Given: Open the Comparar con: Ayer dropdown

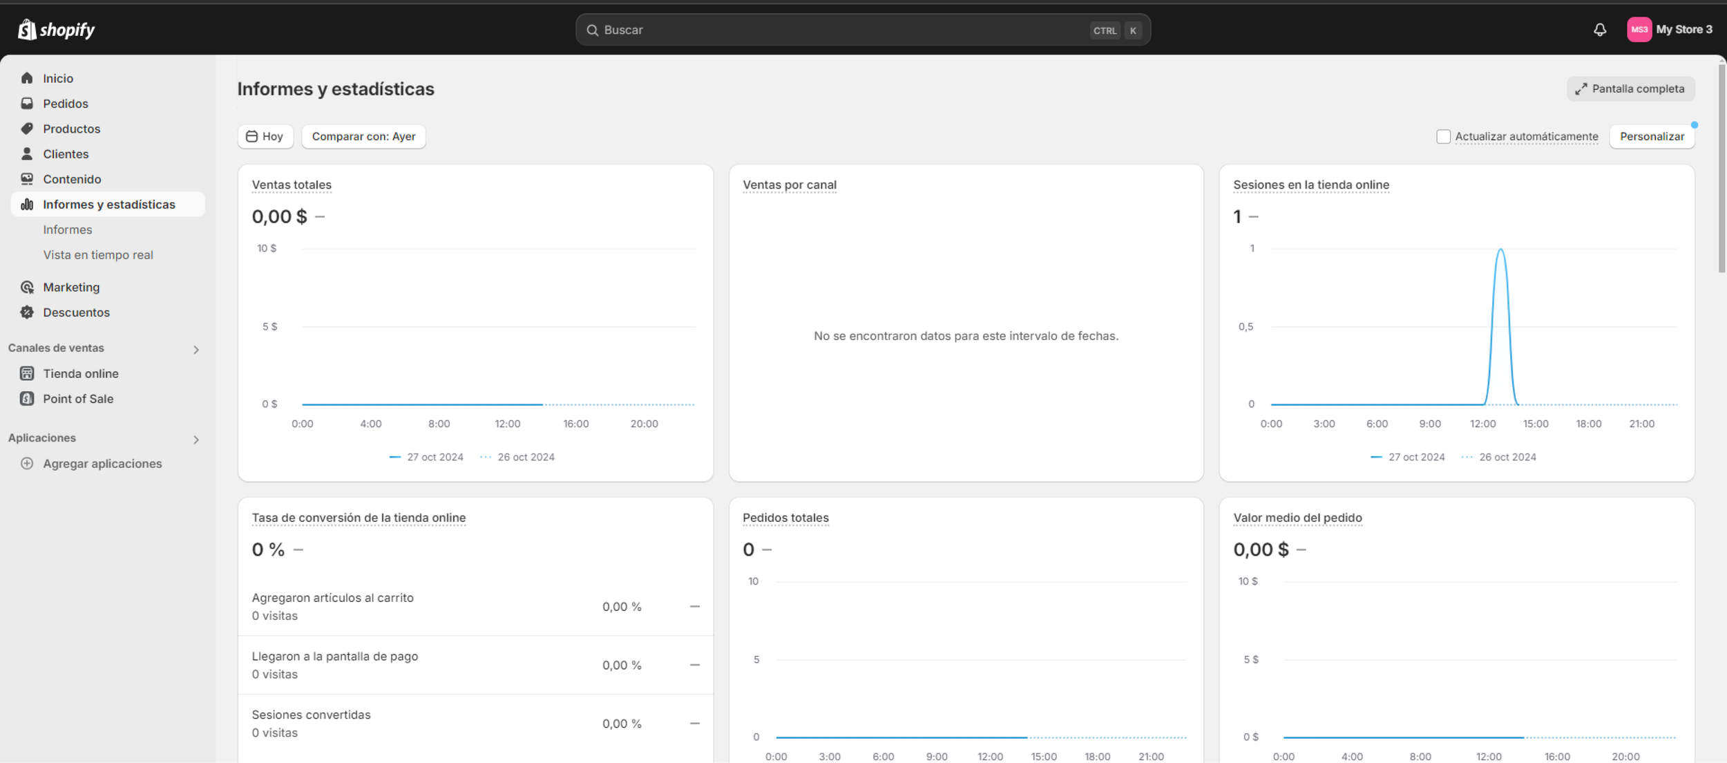Looking at the screenshot, I should pyautogui.click(x=363, y=136).
